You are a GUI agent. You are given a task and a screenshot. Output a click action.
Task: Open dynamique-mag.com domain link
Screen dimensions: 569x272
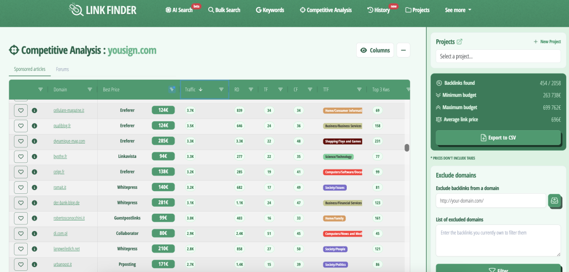[69, 141]
